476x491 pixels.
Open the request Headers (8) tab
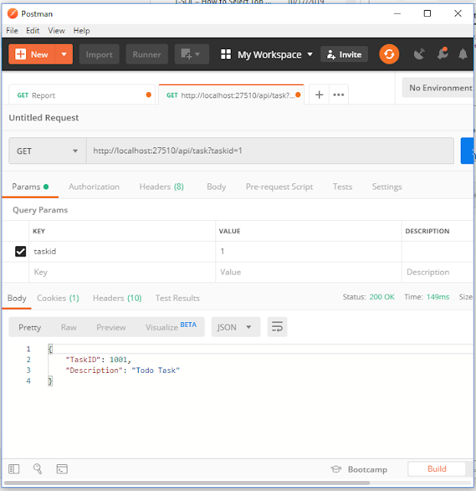(x=162, y=186)
